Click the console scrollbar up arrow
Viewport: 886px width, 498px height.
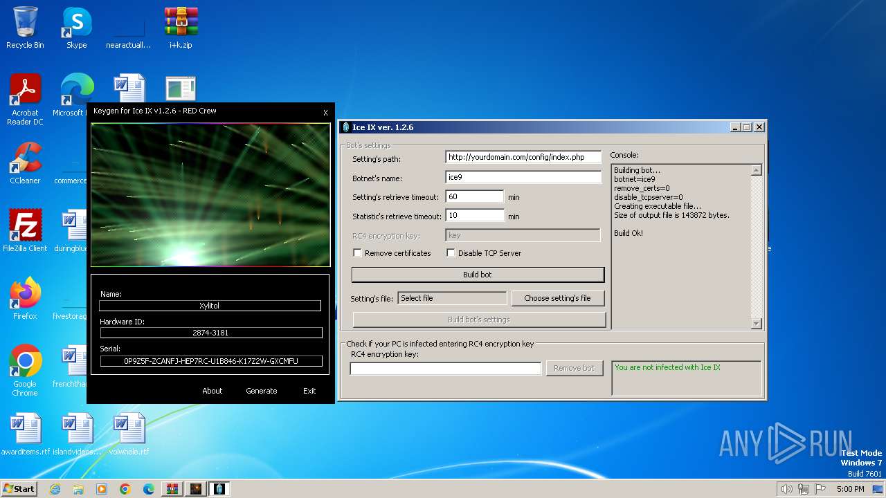click(756, 170)
